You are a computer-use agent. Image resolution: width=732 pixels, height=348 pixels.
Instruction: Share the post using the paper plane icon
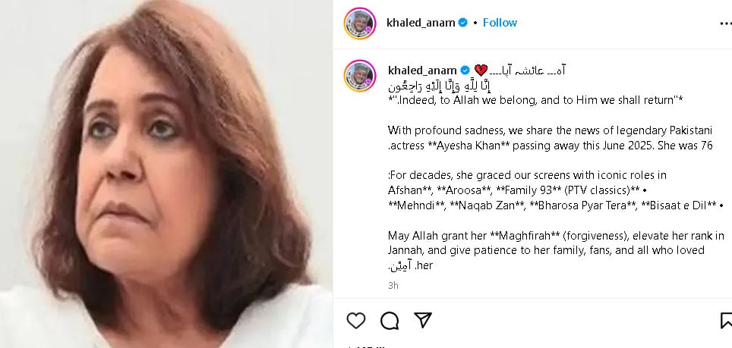(x=423, y=320)
